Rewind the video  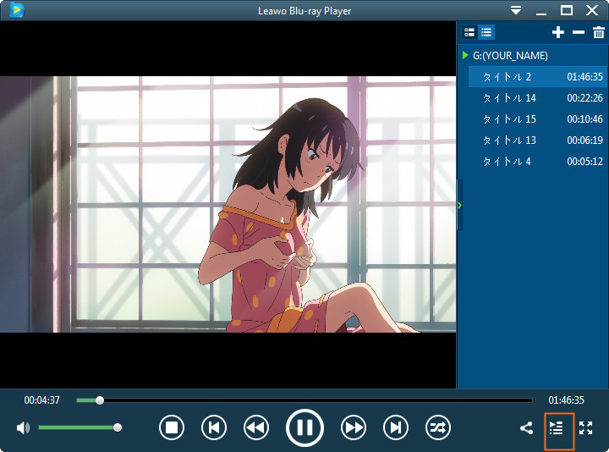(x=256, y=427)
